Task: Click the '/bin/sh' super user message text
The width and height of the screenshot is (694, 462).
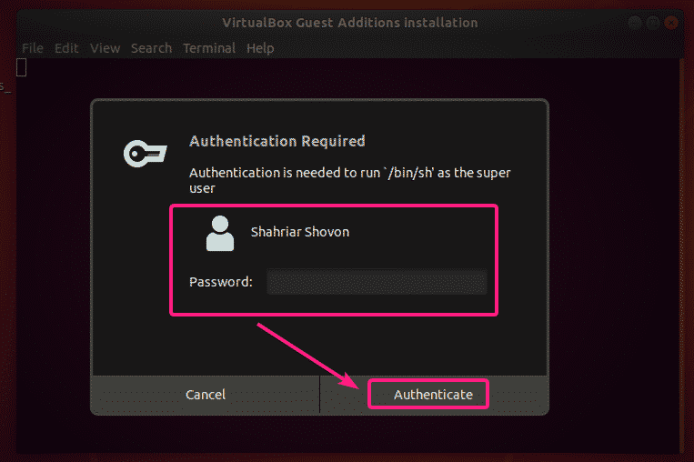Action: [356, 180]
